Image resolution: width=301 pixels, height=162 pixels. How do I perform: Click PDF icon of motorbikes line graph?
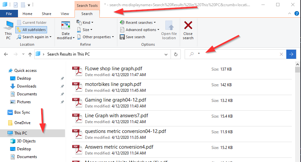pyautogui.click(x=77, y=87)
